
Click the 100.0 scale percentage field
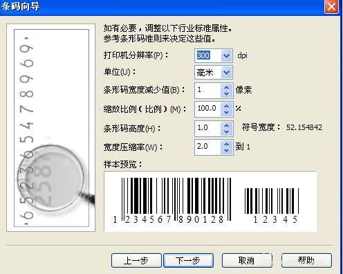coord(208,109)
